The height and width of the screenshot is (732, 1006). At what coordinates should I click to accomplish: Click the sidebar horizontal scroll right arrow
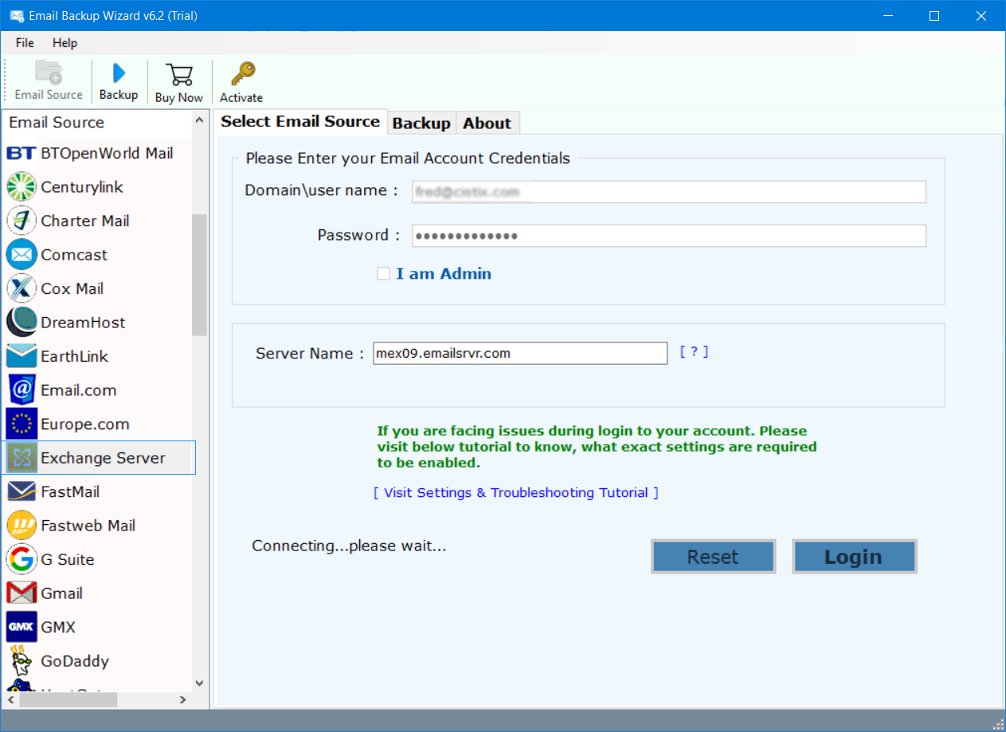(x=182, y=700)
